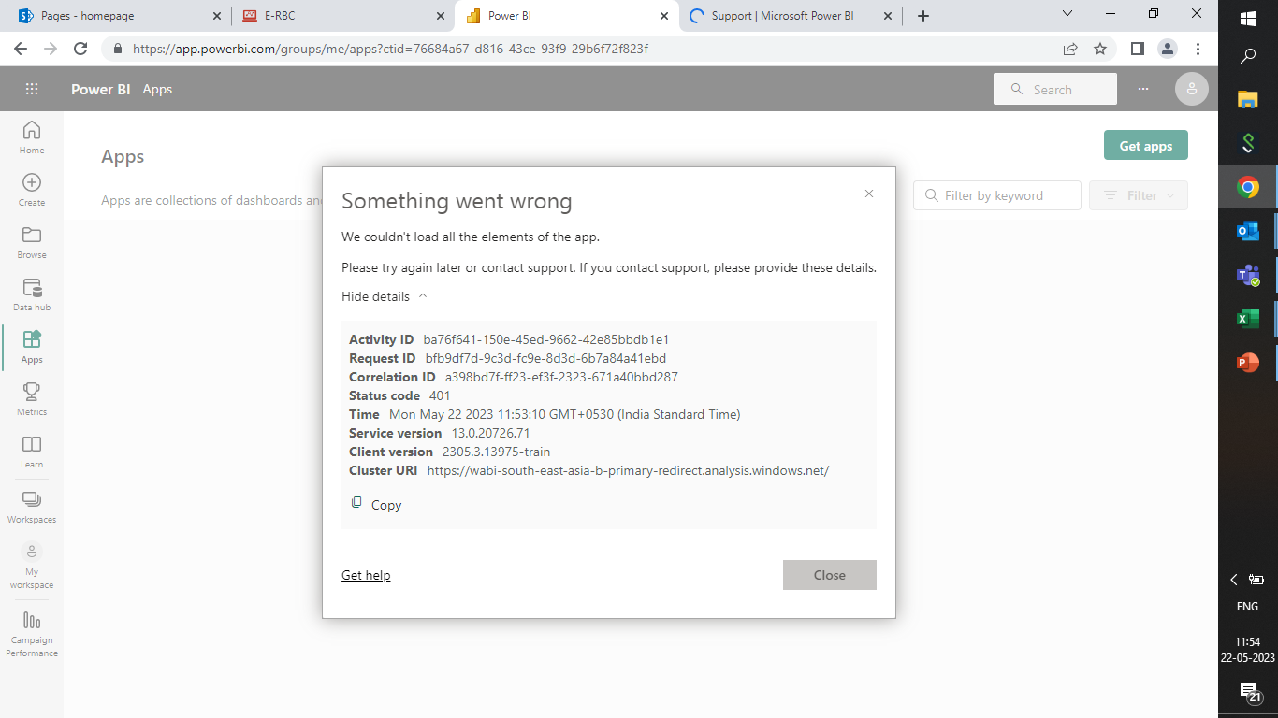Click the Close button in dialog
This screenshot has height=718, width=1278.
(830, 575)
